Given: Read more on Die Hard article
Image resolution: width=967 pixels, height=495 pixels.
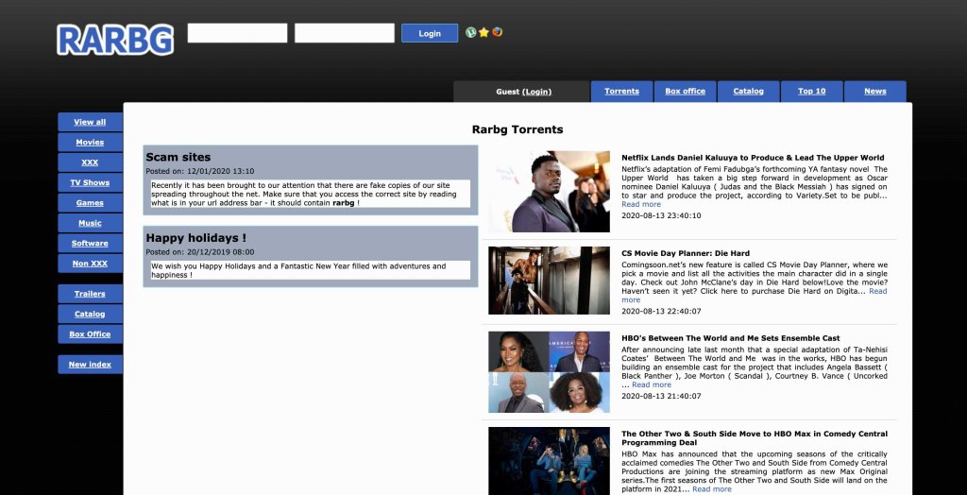Looking at the screenshot, I should coord(877,291).
